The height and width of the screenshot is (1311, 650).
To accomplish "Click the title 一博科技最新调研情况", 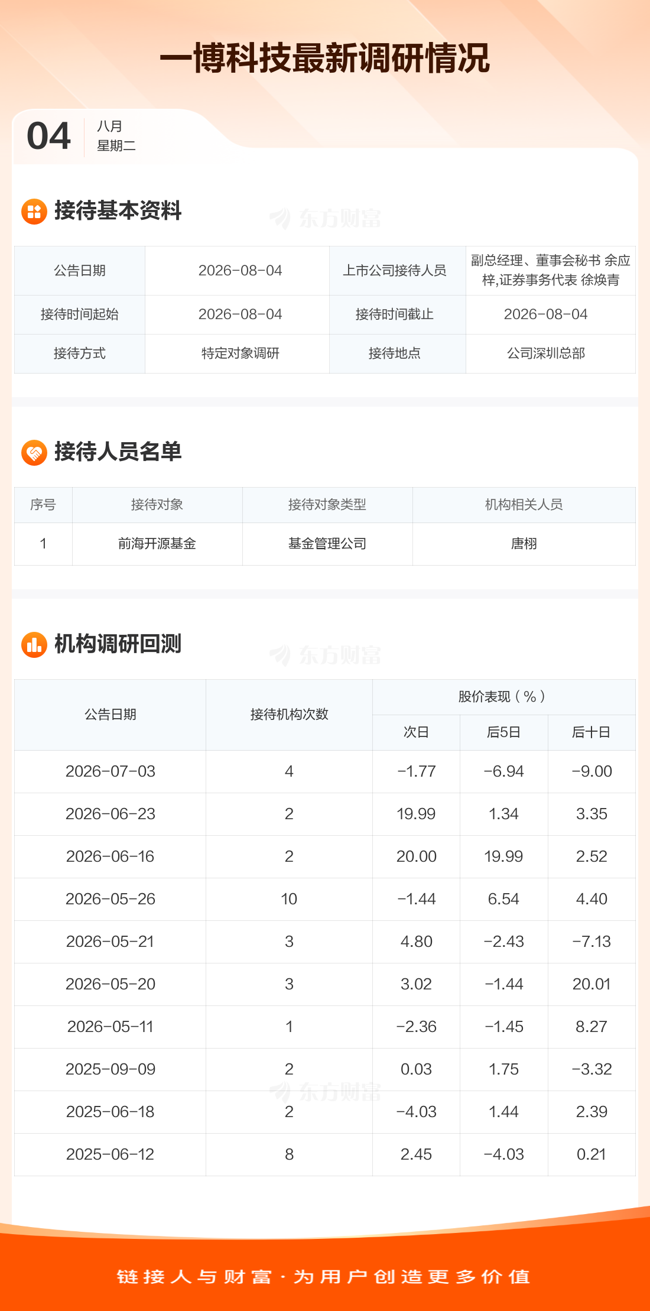I will pyautogui.click(x=325, y=58).
